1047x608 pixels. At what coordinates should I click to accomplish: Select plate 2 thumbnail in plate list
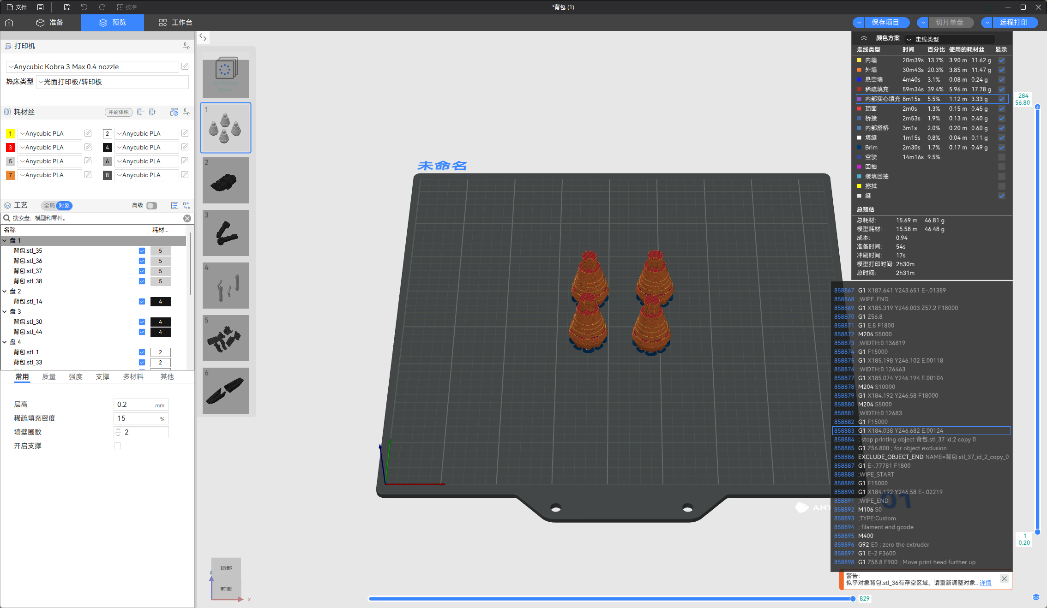[x=226, y=180]
